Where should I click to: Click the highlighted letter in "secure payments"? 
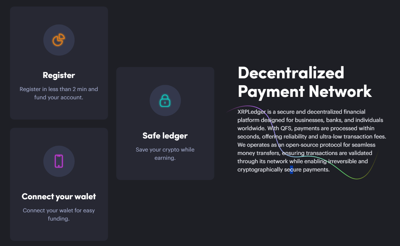click(x=291, y=170)
